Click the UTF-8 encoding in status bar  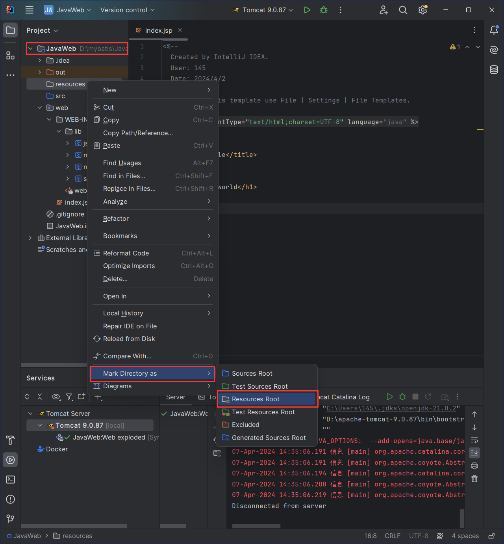[x=418, y=536]
